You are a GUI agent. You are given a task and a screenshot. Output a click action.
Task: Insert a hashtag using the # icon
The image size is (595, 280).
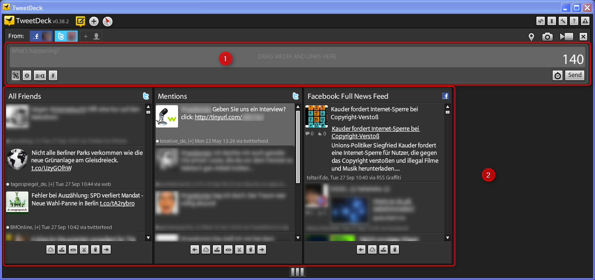click(52, 75)
